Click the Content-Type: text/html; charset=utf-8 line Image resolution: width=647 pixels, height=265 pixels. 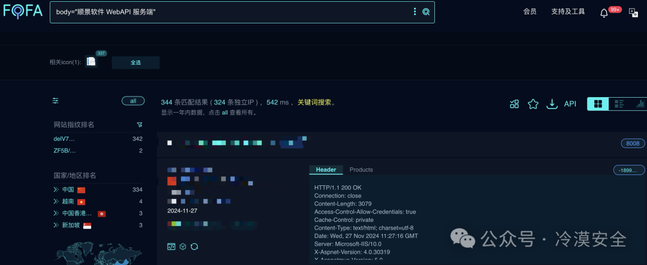[x=364, y=228]
